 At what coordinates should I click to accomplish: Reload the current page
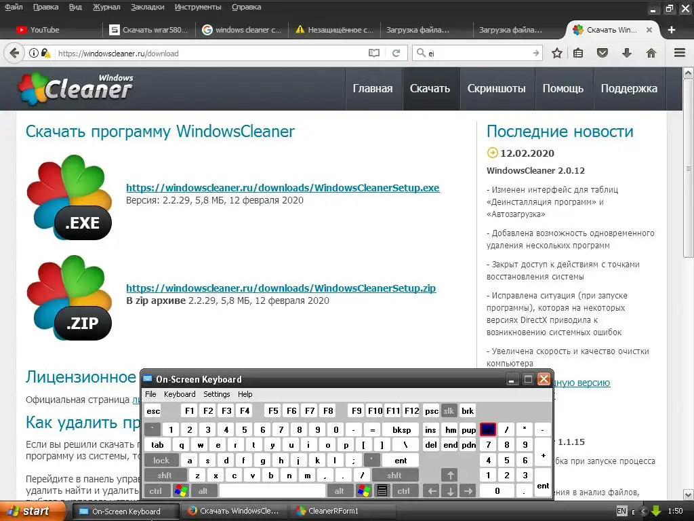tap(396, 53)
